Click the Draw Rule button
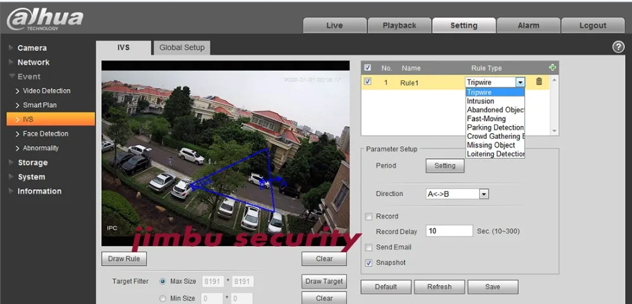632x304 pixels. (x=124, y=259)
